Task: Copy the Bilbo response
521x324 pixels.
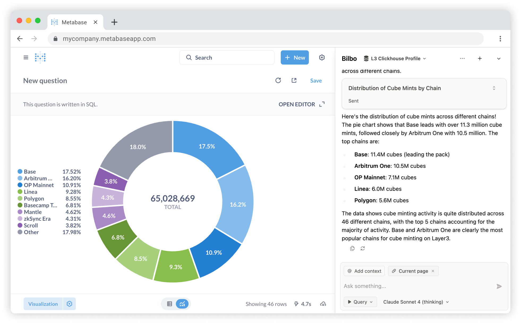Action: (352, 248)
